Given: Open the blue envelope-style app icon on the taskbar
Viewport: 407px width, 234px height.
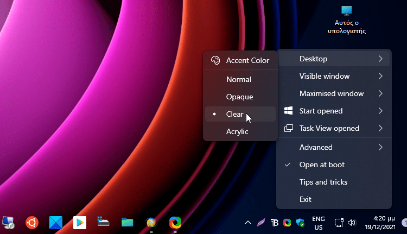Looking at the screenshot, I should pyautogui.click(x=56, y=223).
